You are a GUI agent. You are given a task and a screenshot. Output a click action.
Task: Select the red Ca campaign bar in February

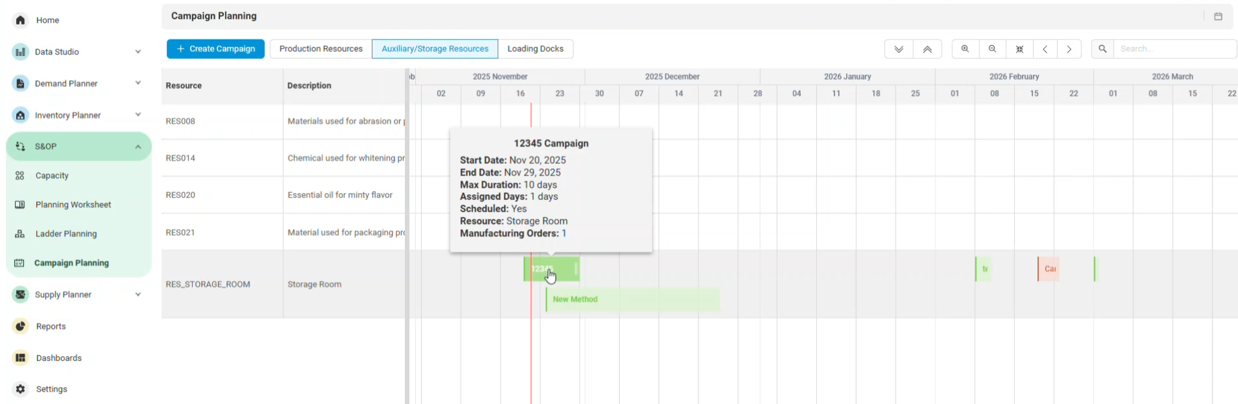tap(1048, 269)
